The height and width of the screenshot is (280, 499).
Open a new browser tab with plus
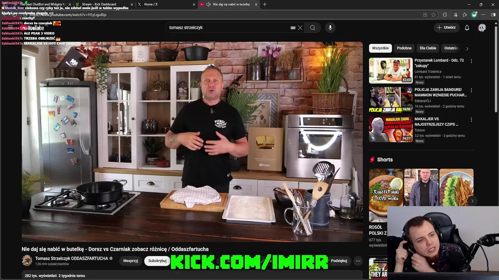click(265, 4)
